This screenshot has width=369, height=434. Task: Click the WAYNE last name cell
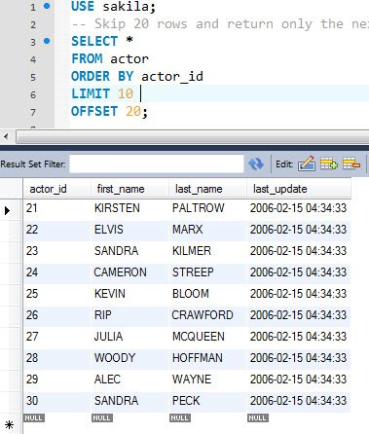[207, 380]
